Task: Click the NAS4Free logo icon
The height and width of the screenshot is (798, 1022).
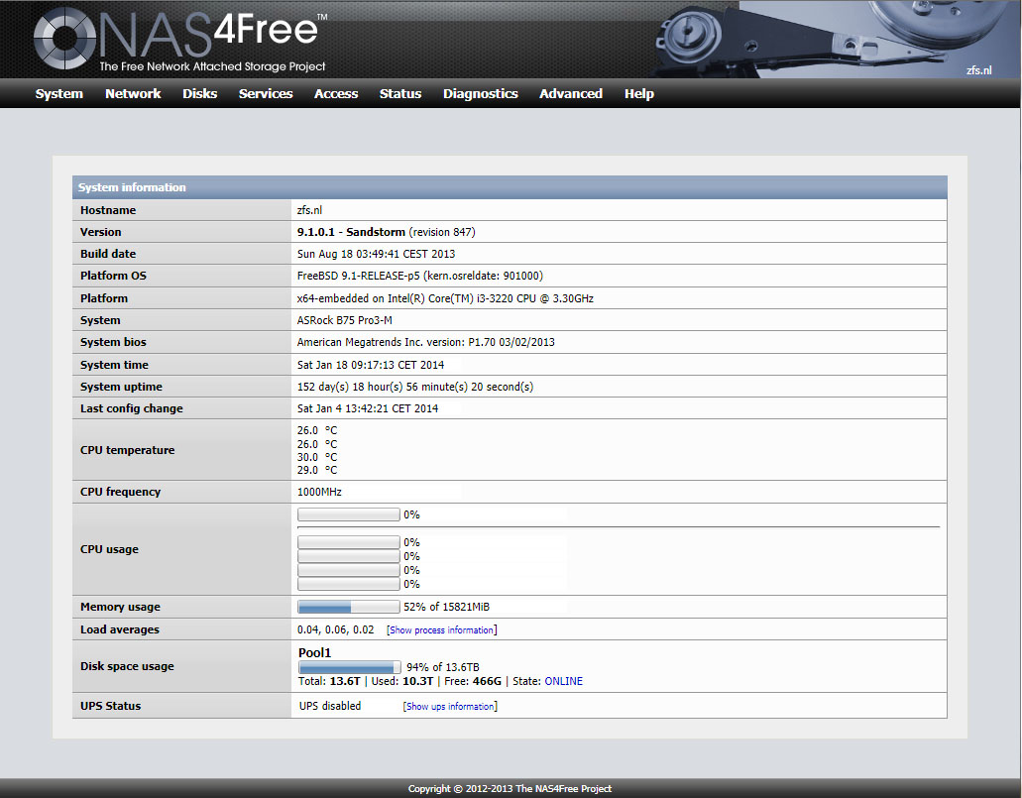Action: coord(66,40)
